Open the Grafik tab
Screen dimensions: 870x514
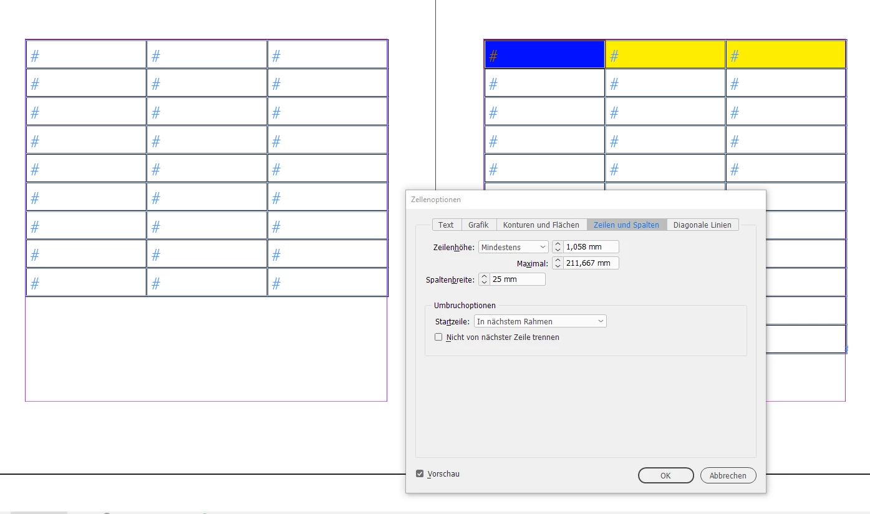[x=479, y=225]
